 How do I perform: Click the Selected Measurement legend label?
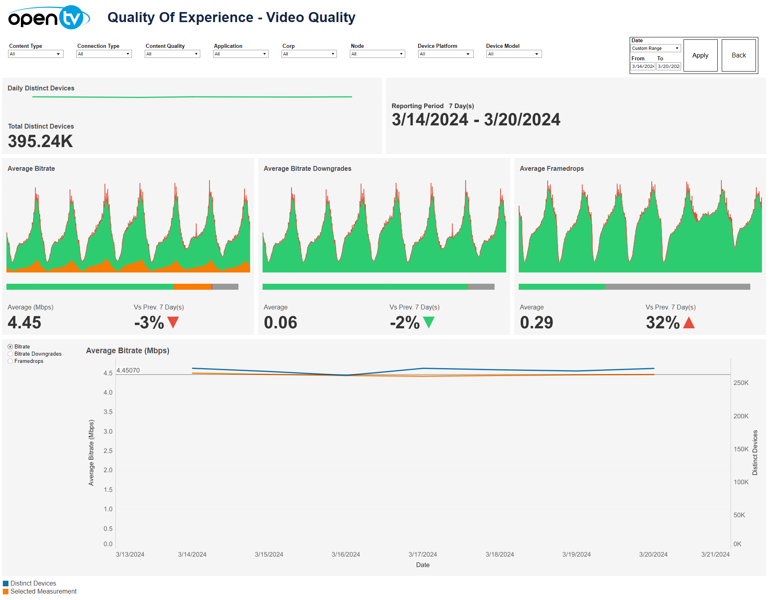click(x=43, y=591)
